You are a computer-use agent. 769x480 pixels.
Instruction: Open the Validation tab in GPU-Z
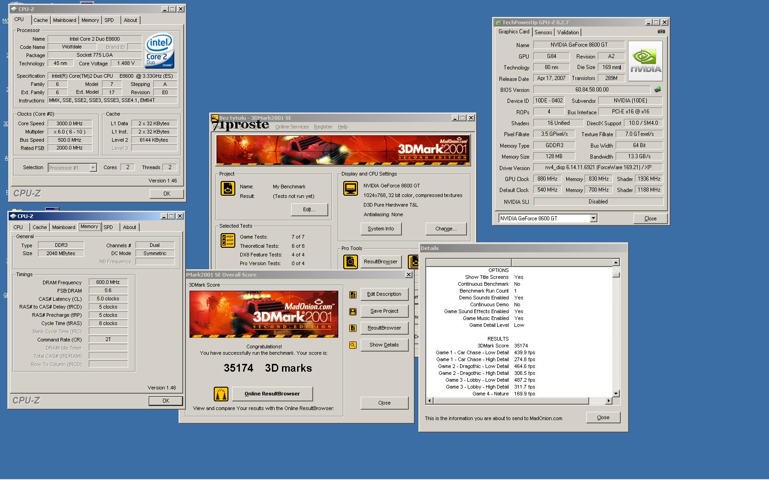(568, 32)
